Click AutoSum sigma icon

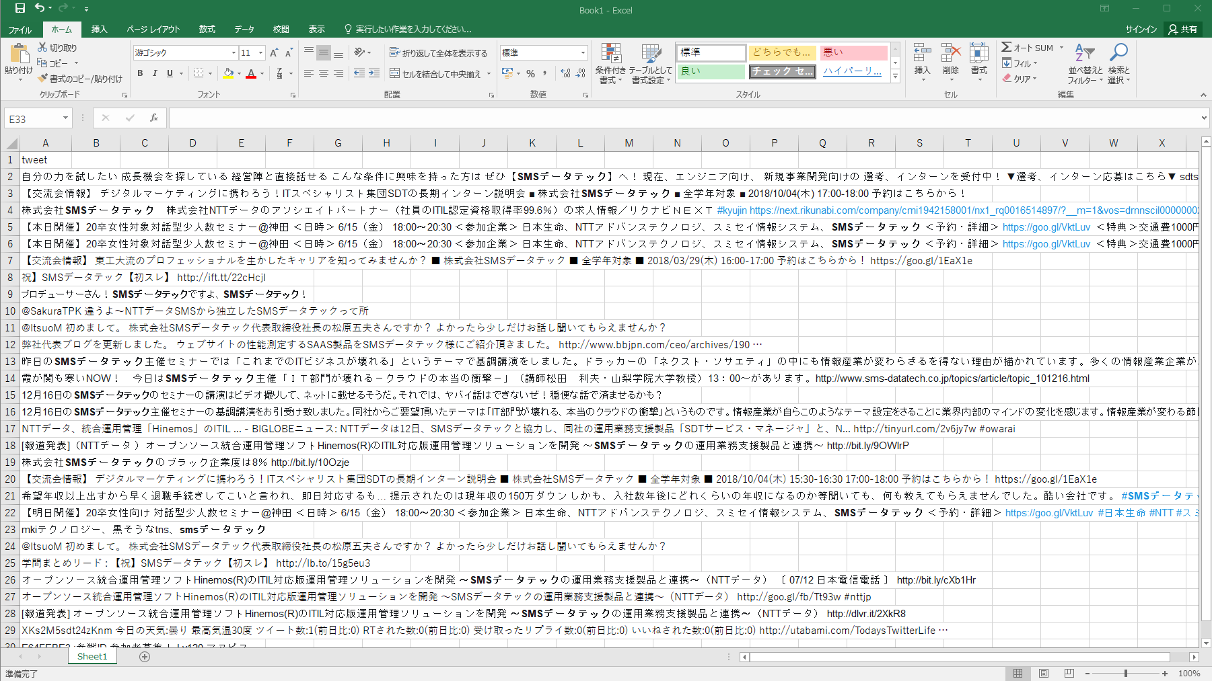click(1006, 47)
